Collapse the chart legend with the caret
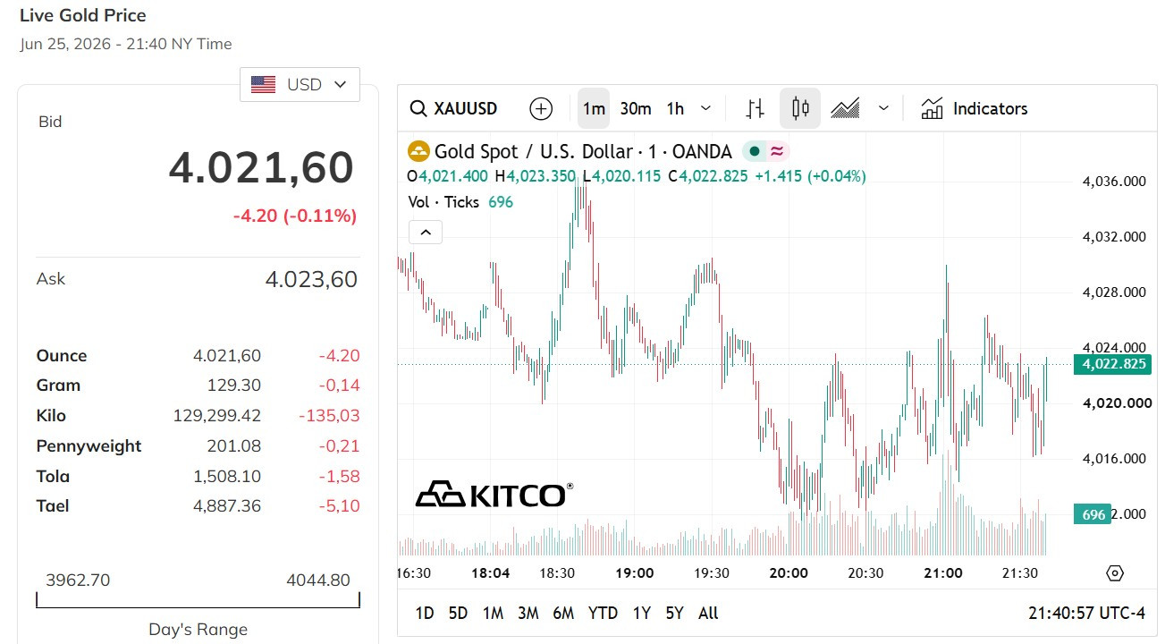 pos(426,233)
